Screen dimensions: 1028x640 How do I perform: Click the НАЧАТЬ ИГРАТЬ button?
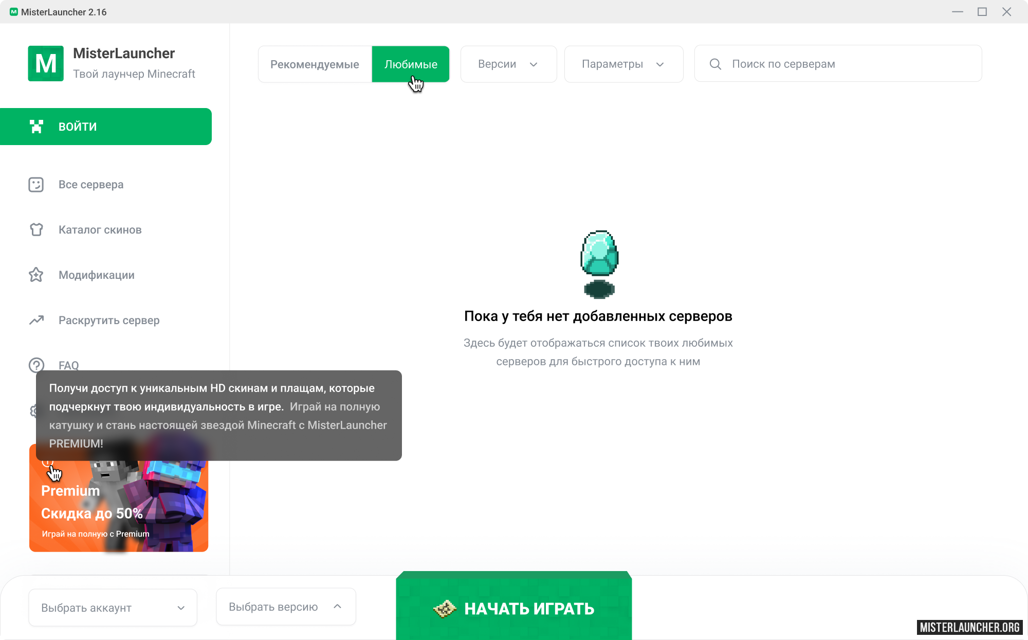tap(514, 606)
